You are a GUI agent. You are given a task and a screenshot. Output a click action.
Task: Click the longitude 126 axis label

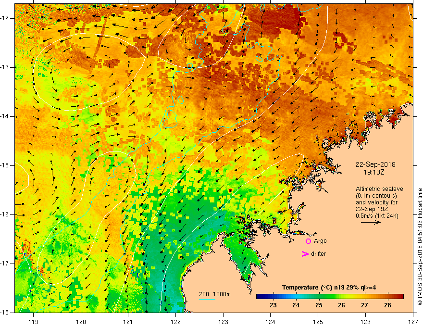[365, 322]
